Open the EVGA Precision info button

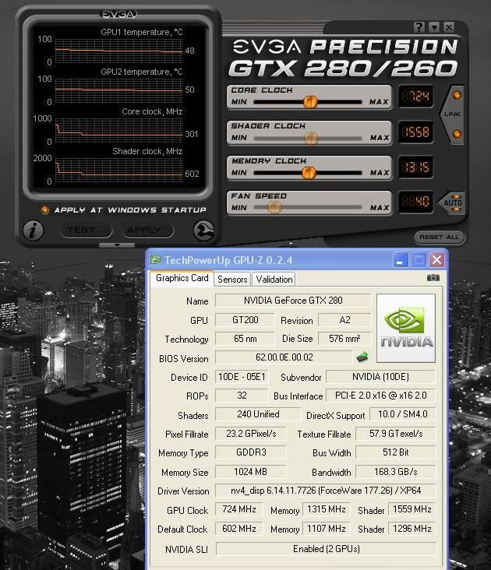[x=33, y=230]
